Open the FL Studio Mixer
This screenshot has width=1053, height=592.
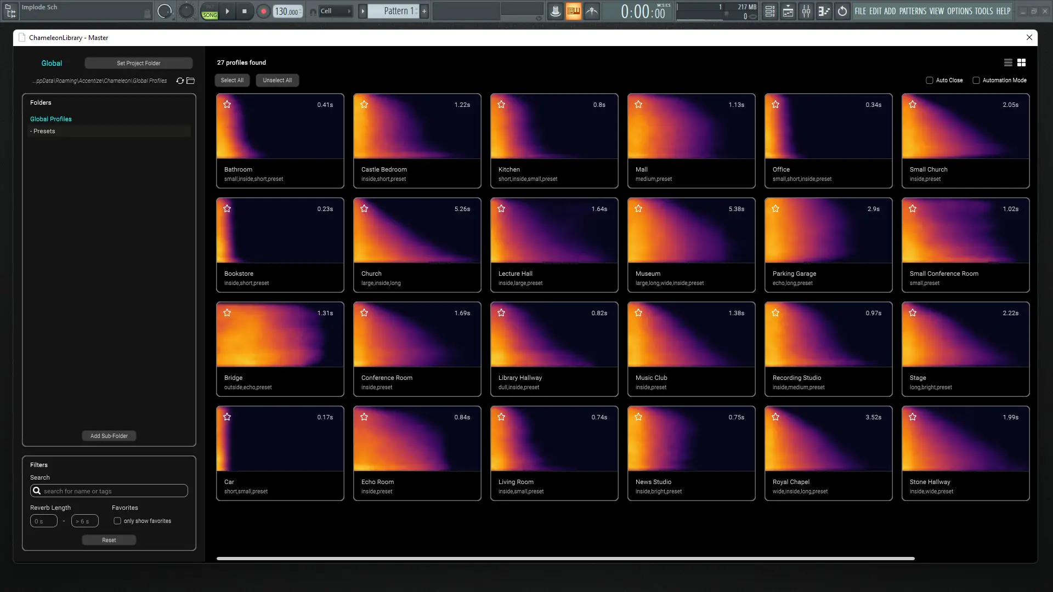pyautogui.click(x=806, y=11)
